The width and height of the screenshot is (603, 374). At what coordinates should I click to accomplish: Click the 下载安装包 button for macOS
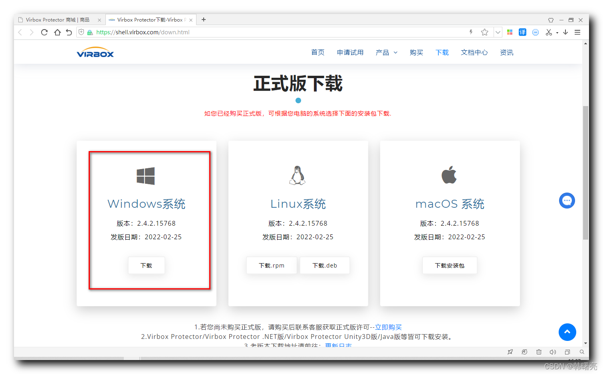click(450, 266)
